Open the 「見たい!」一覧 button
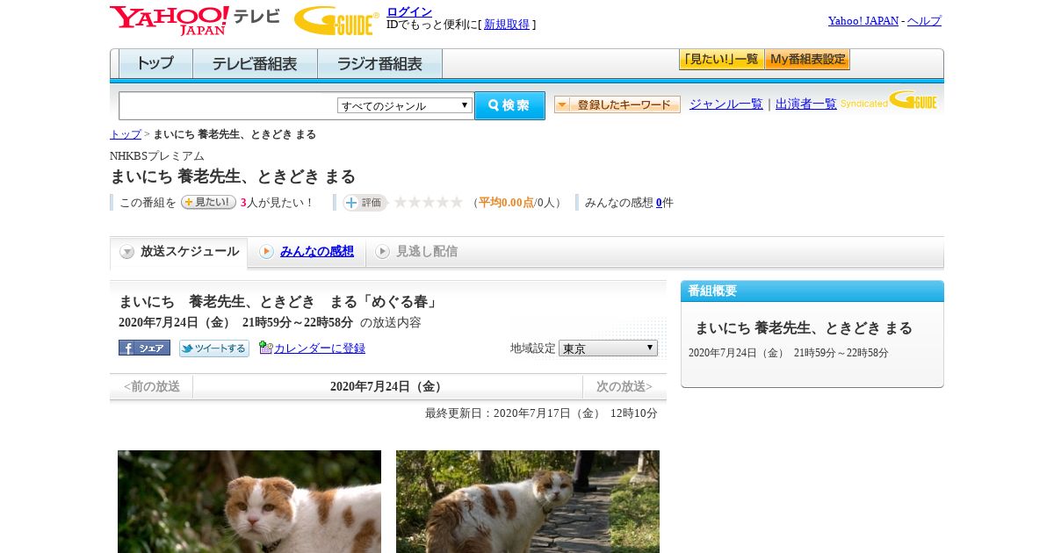The image size is (1054, 553). click(721, 60)
